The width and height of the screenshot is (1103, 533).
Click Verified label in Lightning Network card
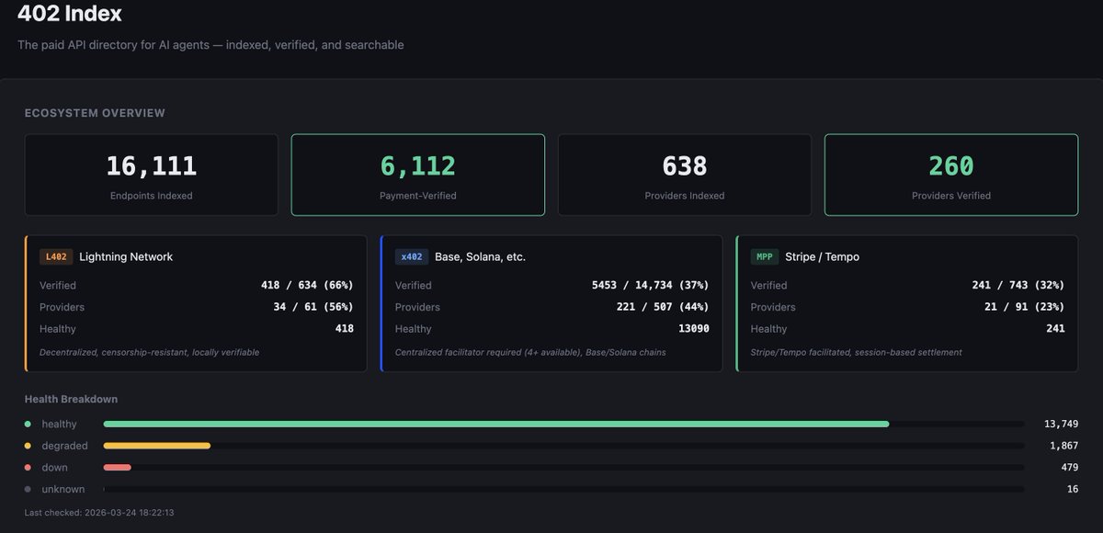coord(58,286)
